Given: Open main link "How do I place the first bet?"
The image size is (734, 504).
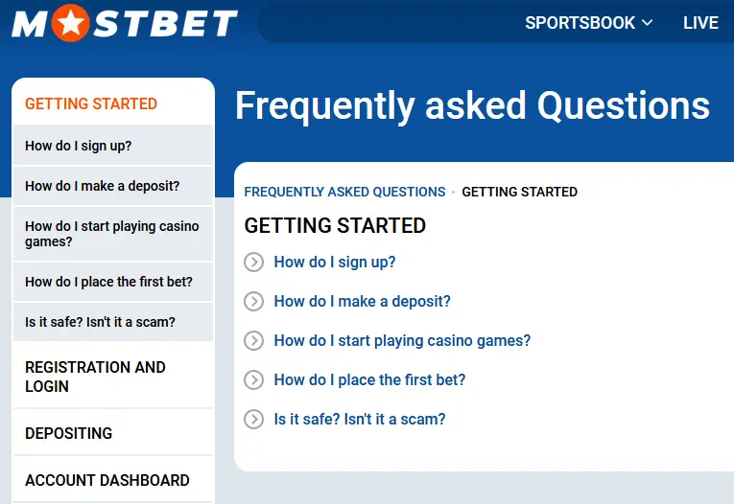Looking at the screenshot, I should pyautogui.click(x=369, y=380).
